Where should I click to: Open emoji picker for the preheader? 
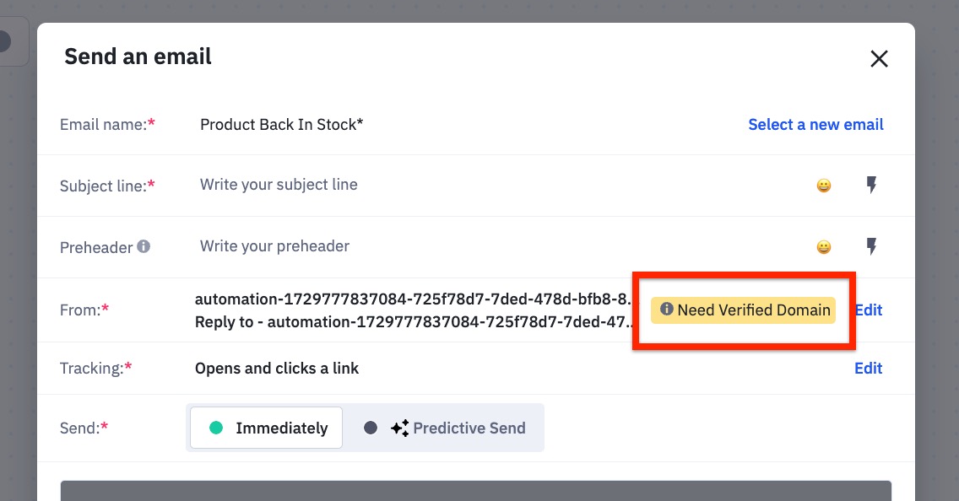(x=824, y=247)
